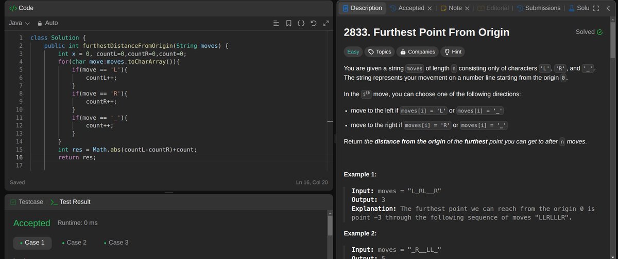Click the Auto mode label
Viewport: 618px width, 259px height.
click(x=51, y=23)
